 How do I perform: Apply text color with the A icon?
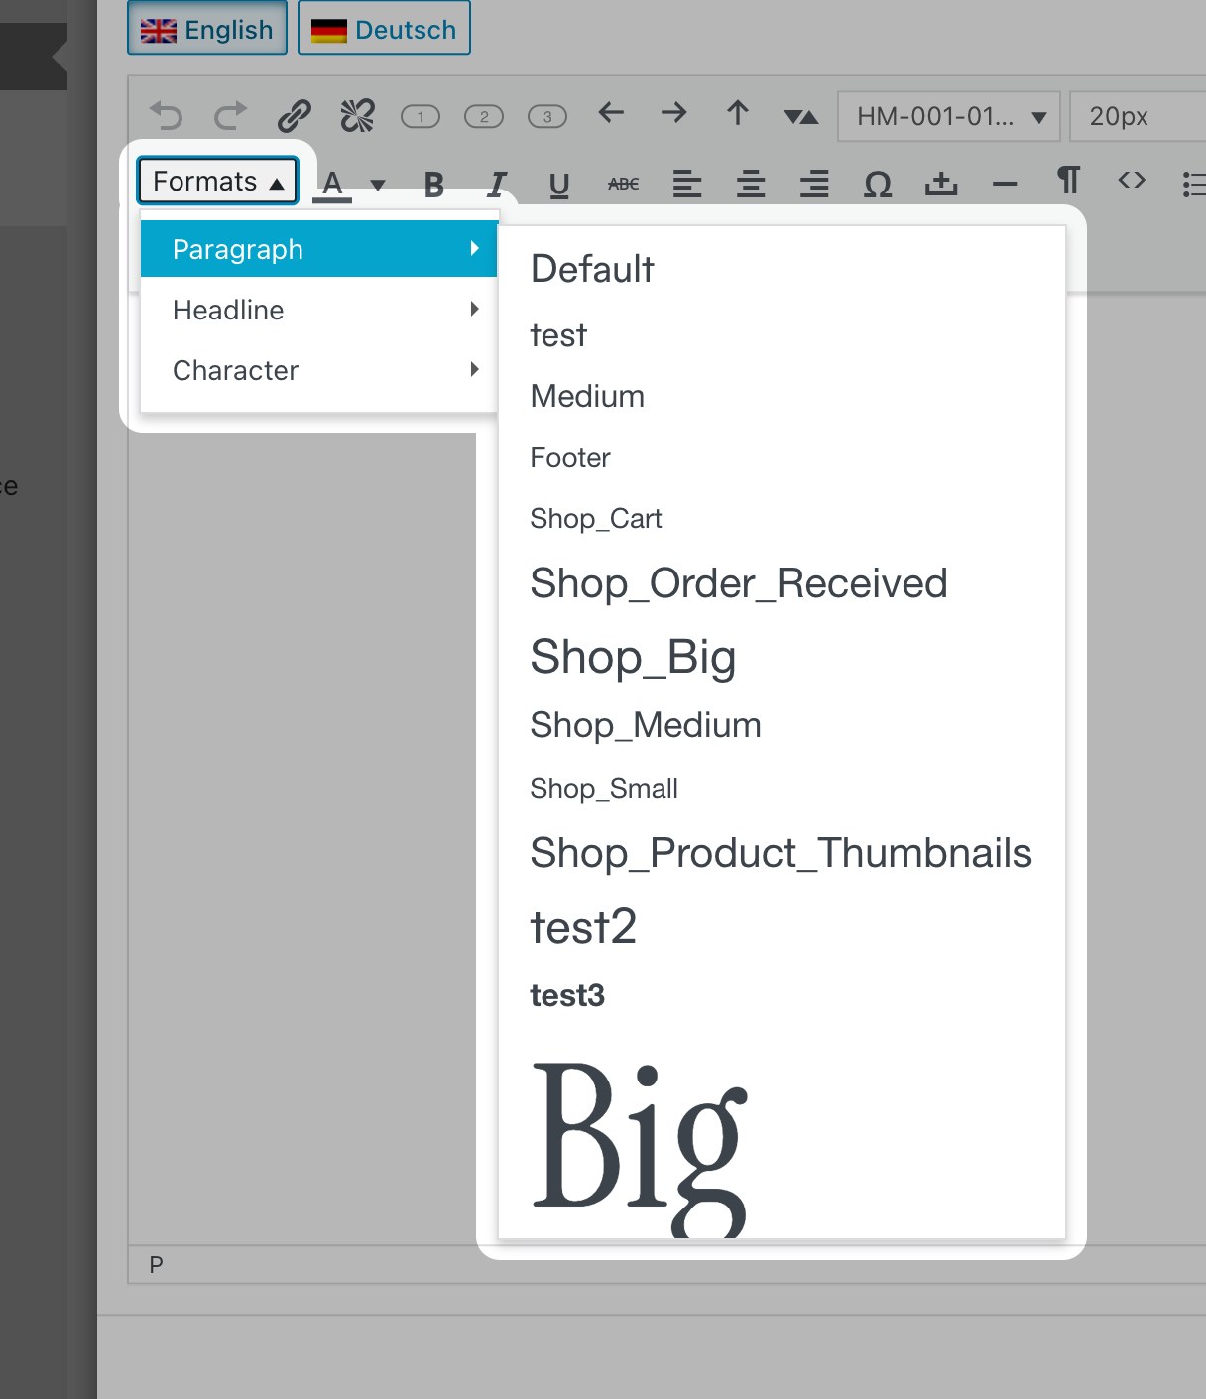pos(332,185)
